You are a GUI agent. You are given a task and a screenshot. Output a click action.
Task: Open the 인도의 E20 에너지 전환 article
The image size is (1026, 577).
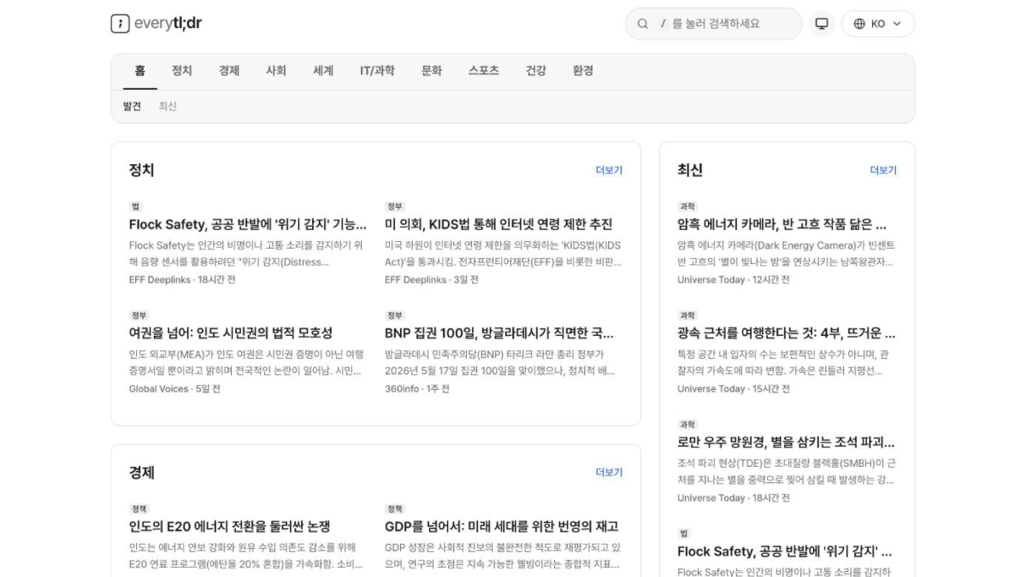click(230, 526)
